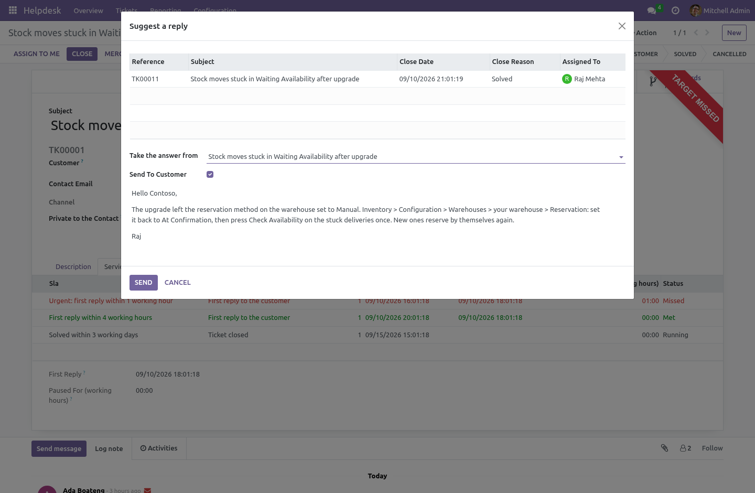Click inside the reply message body text
The height and width of the screenshot is (493, 755).
(365, 215)
